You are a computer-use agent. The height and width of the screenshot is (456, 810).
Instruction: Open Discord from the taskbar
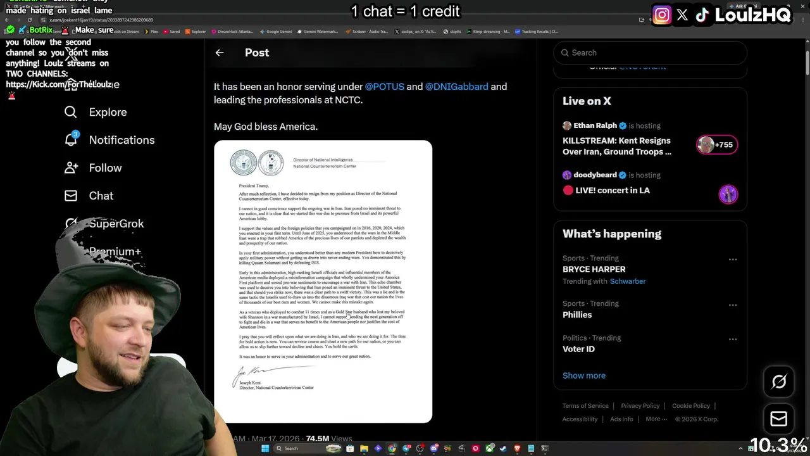[x=434, y=448]
